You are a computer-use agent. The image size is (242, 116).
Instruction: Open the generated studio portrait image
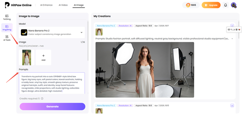coord(145,69)
